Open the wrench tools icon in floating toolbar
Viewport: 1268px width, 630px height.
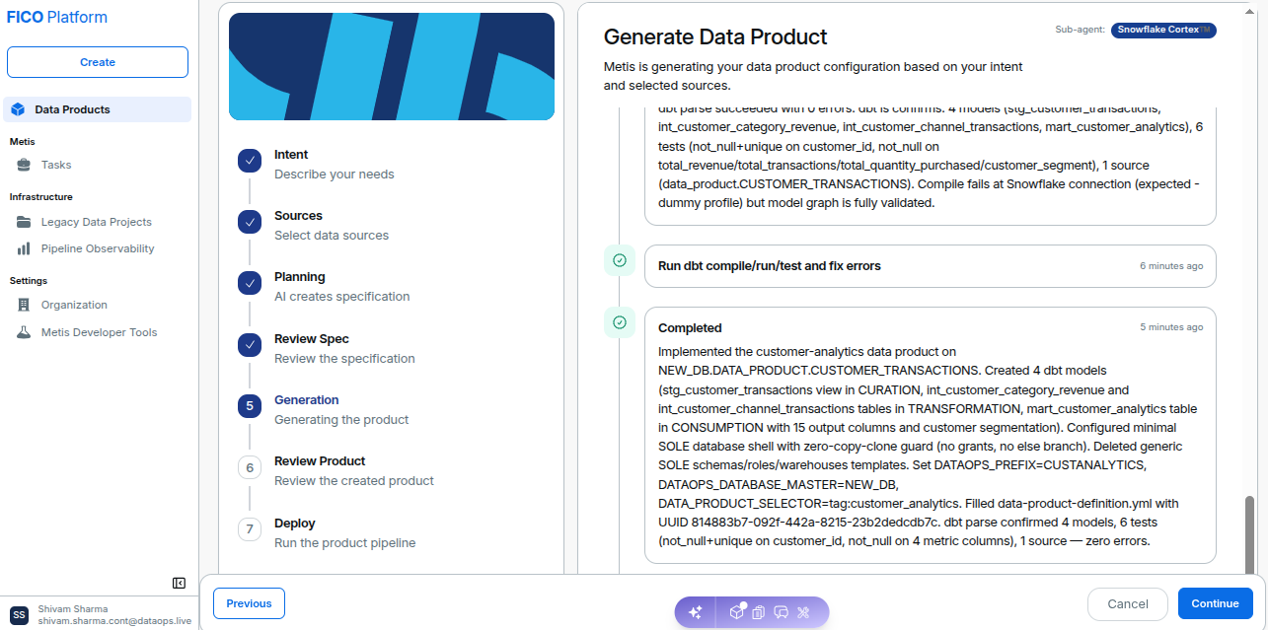tap(803, 612)
